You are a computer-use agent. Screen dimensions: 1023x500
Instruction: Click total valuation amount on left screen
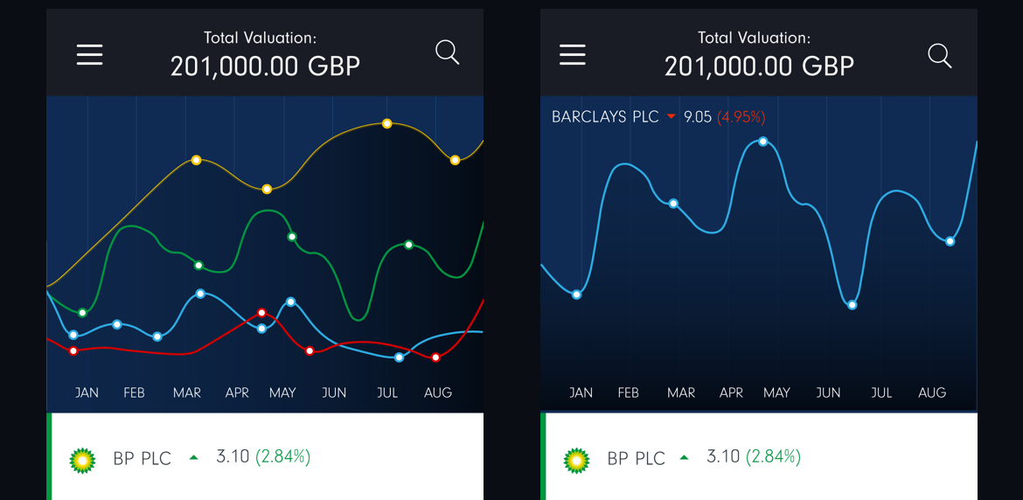tap(265, 66)
